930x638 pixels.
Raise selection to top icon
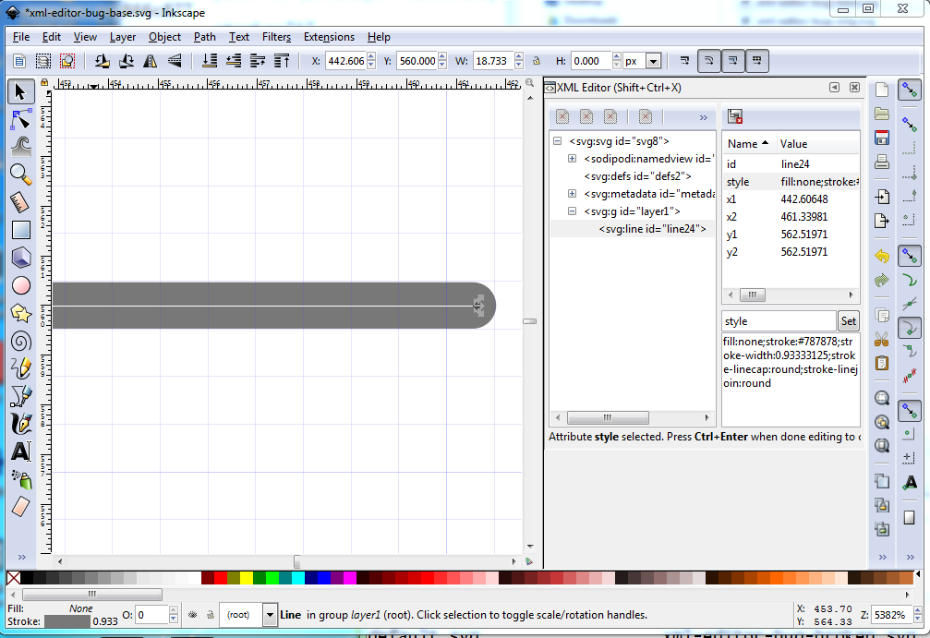[282, 61]
